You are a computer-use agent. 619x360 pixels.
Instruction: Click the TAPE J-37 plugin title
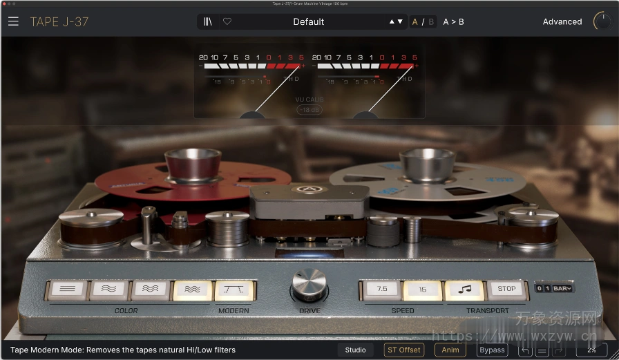pos(59,21)
